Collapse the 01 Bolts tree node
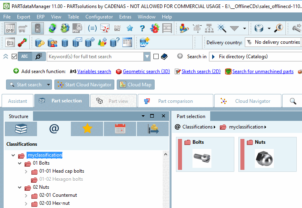 (20, 163)
